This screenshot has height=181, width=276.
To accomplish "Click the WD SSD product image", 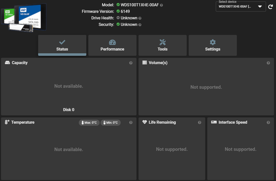I will pos(24,18).
